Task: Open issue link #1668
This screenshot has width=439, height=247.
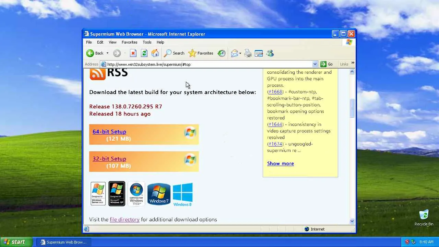Action: pyautogui.click(x=275, y=92)
